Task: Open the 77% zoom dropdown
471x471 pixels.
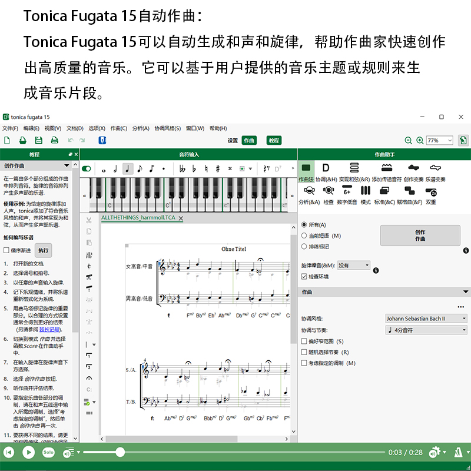Action: (439, 140)
